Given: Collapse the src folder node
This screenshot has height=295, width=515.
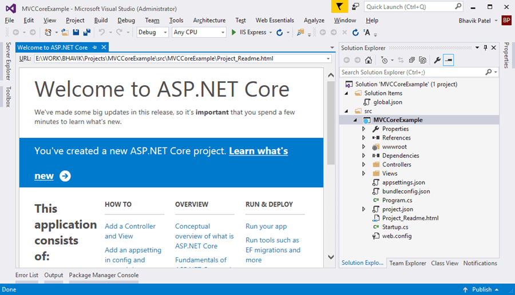Looking at the screenshot, I should coord(347,111).
